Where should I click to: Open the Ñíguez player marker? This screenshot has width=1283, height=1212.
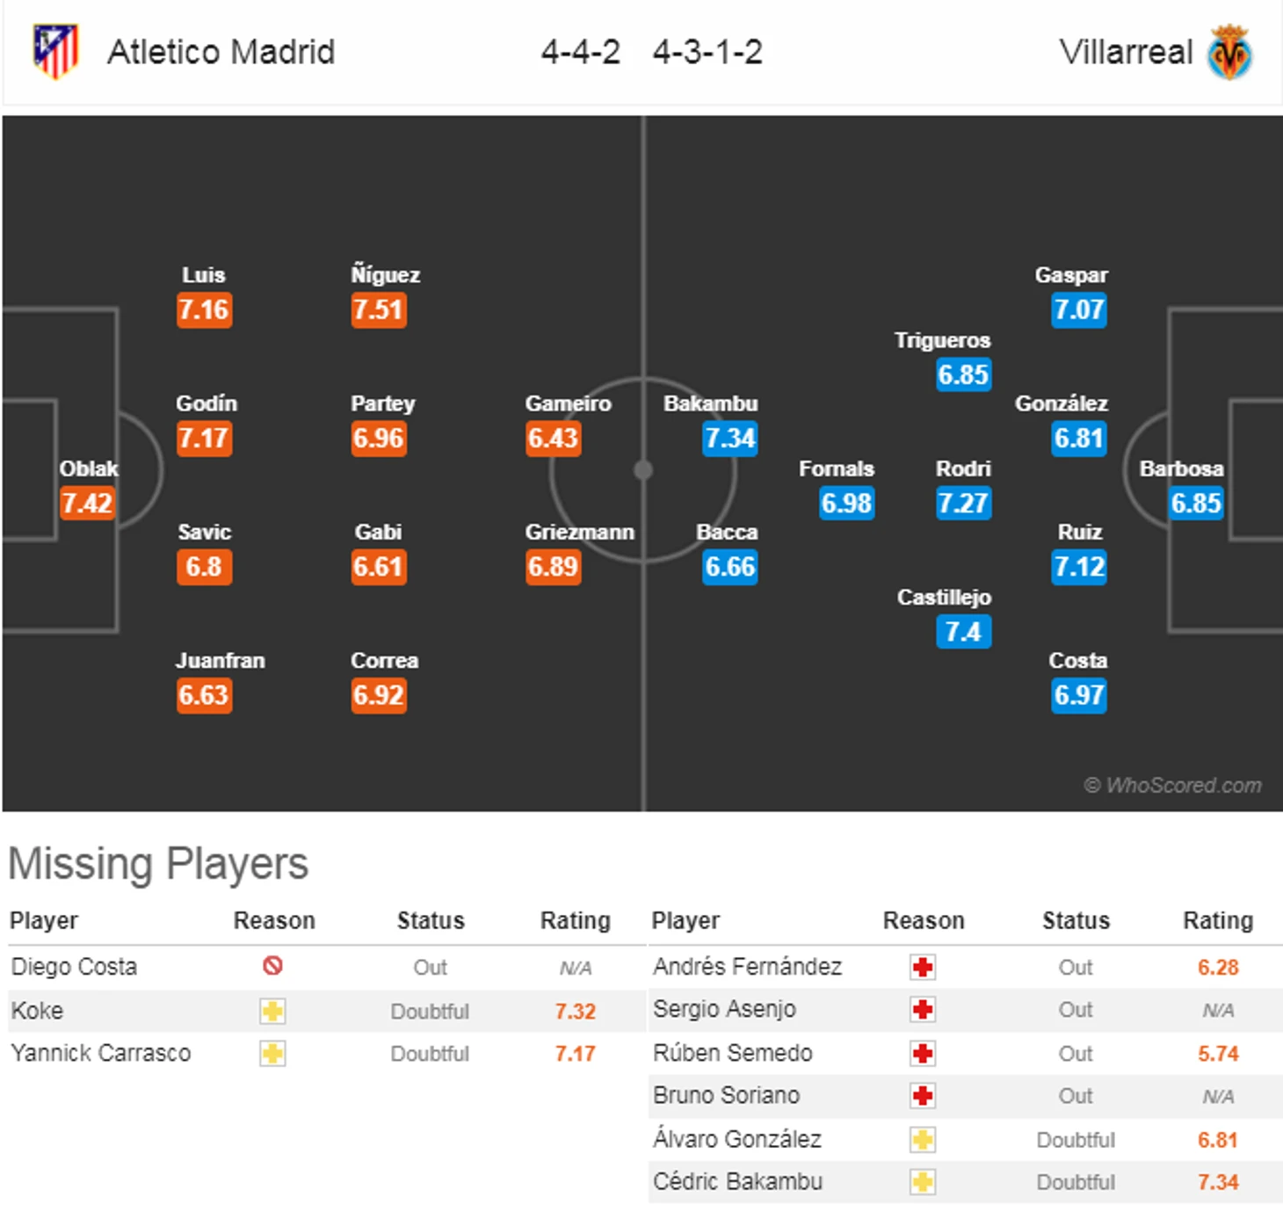click(x=385, y=275)
